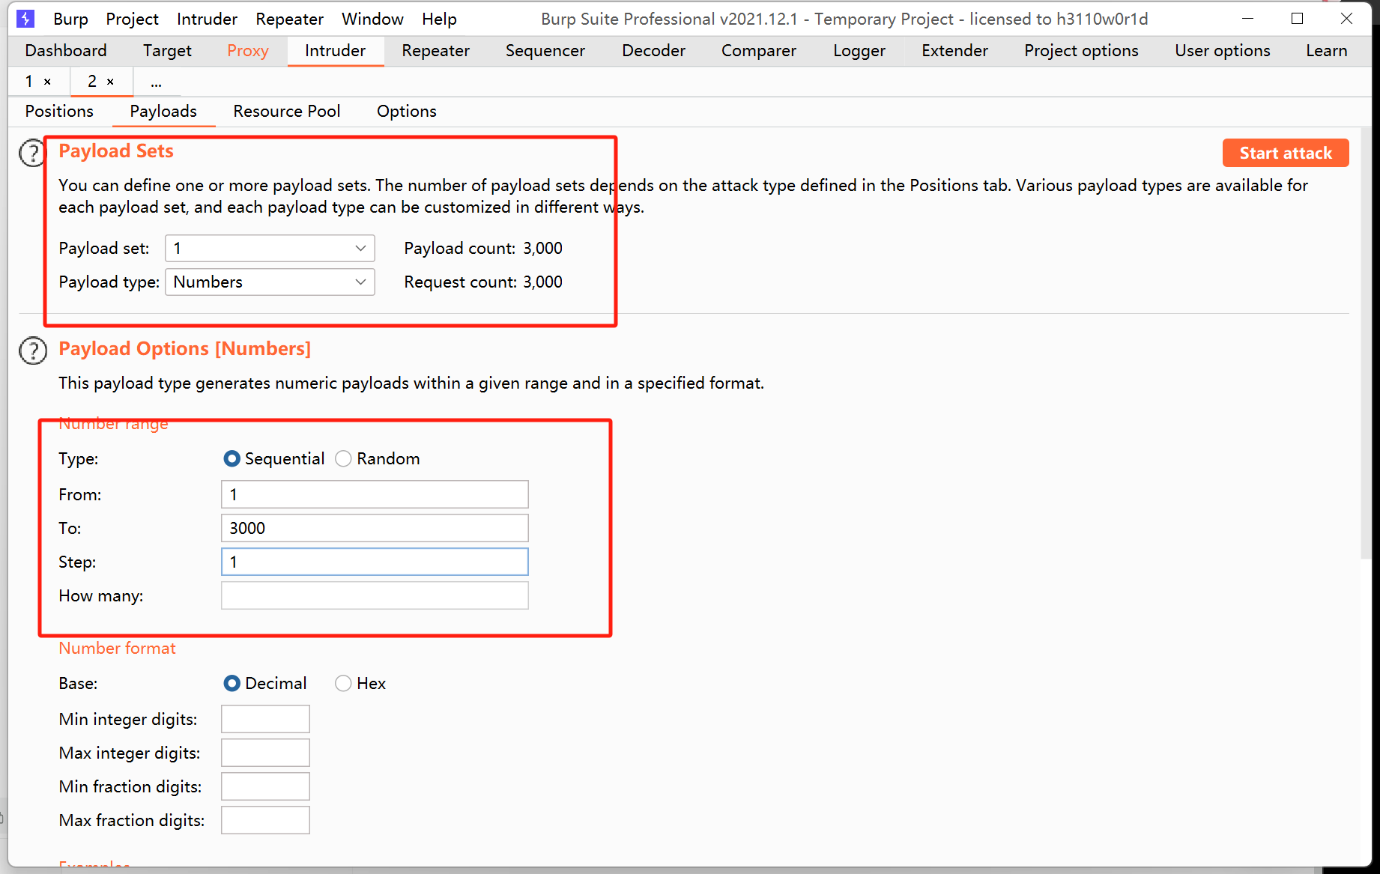The height and width of the screenshot is (874, 1380).
Task: Select Intruder attack tab 1
Action: pos(29,82)
